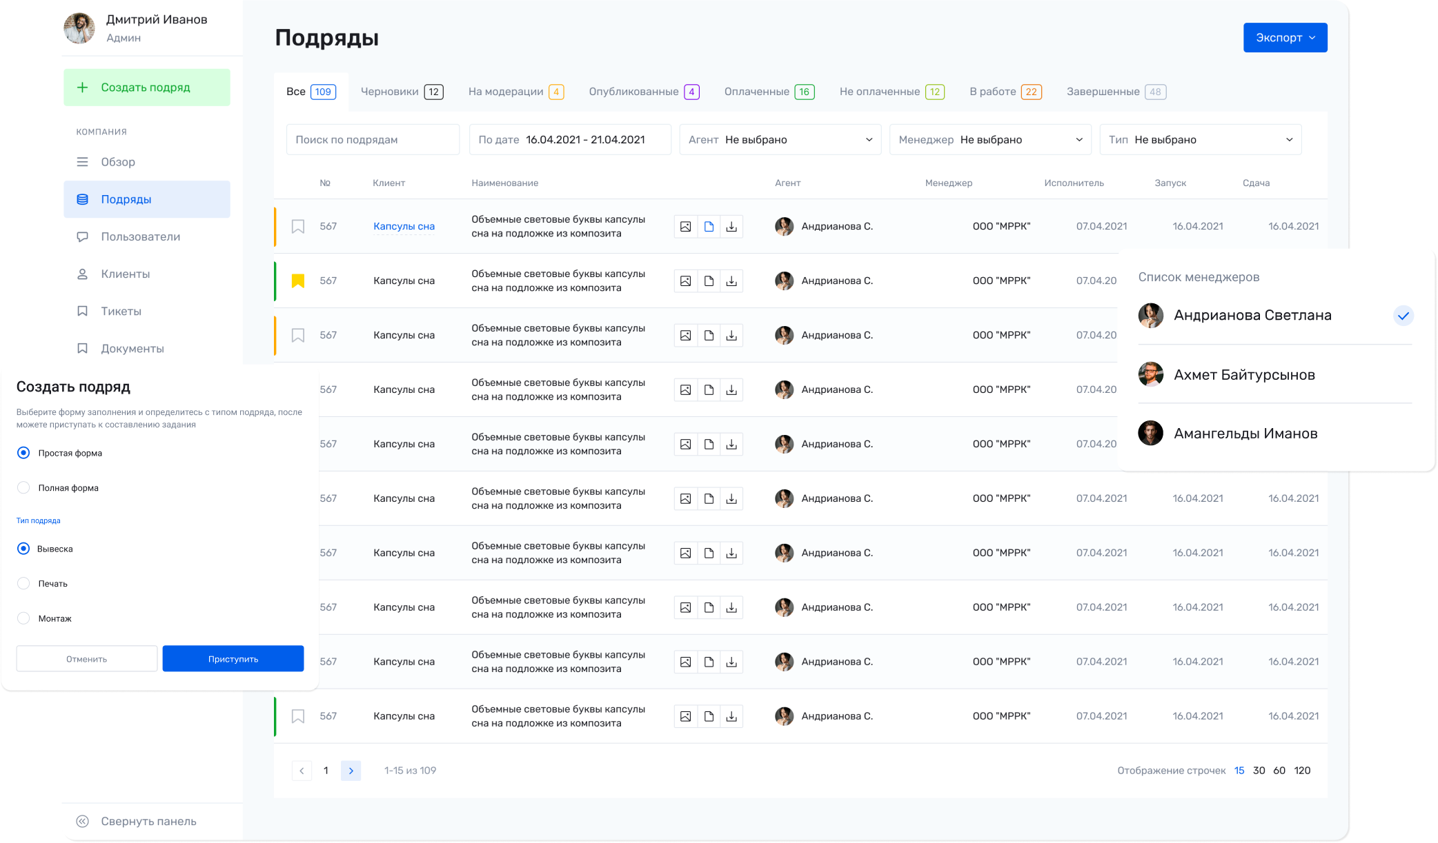Open the image preview icon in the last row
The image size is (1438, 843).
[x=685, y=716]
